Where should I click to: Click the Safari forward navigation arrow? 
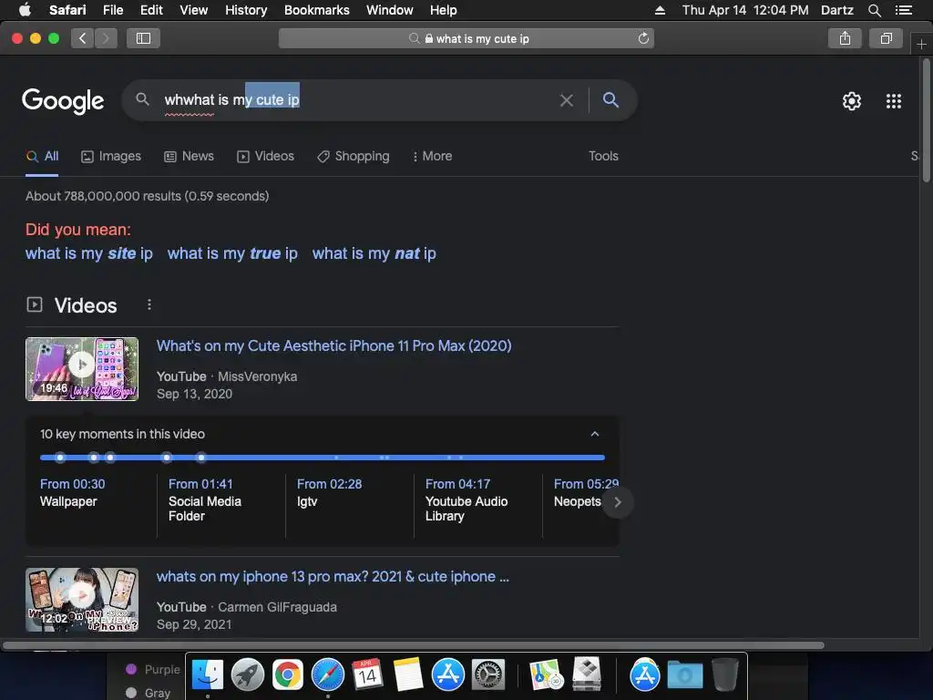tap(106, 38)
